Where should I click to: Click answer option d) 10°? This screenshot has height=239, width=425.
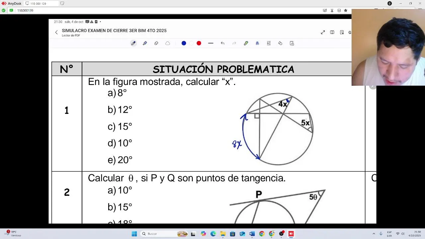(x=120, y=143)
